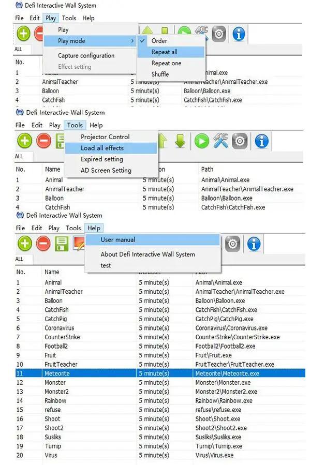Image resolution: width=325 pixels, height=465 pixels.
Task: Click Tools menu in Play-menu window
Action: click(x=69, y=18)
